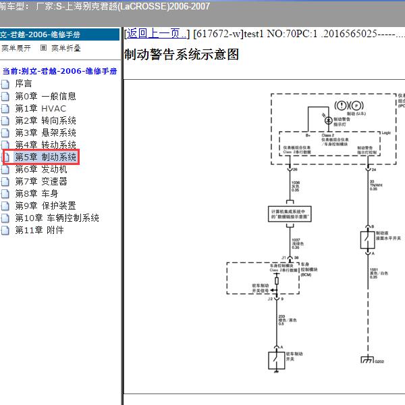This screenshot has width=405, height=405.
Task: Open 第6章 发动机 chapter
Action: click(41, 169)
